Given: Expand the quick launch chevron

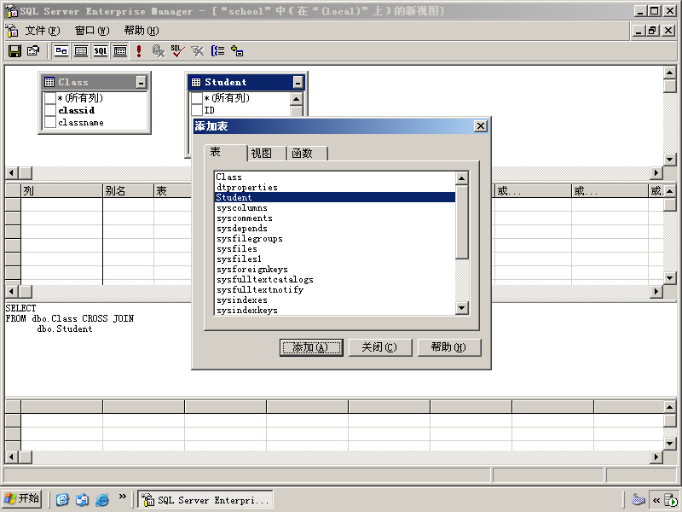Looking at the screenshot, I should coord(122,497).
